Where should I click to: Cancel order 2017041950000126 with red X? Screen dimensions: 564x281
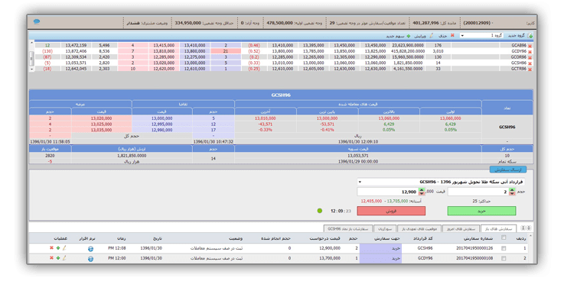pyautogui.click(x=51, y=248)
